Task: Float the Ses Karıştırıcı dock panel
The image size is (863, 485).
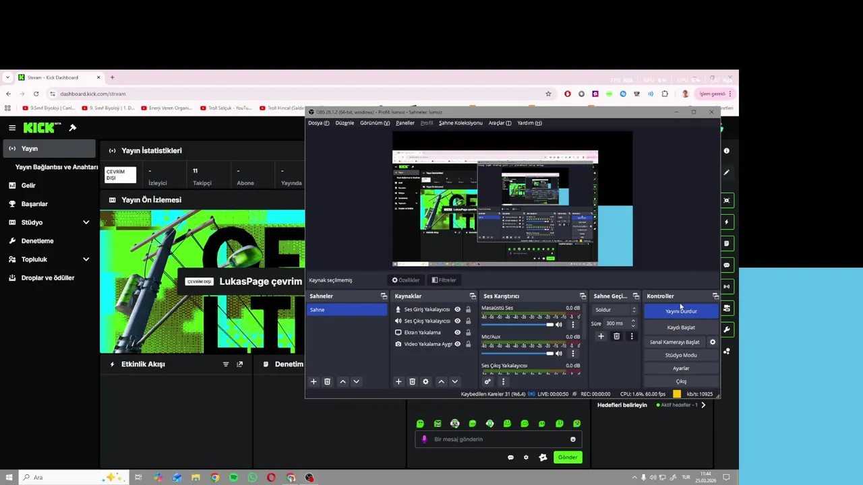Action: click(x=583, y=296)
